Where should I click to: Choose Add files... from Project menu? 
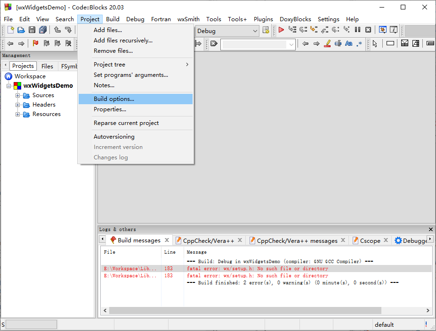pos(136,30)
